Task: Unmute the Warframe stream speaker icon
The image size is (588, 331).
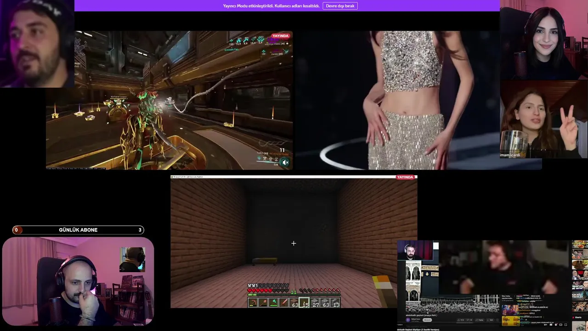Action: click(x=285, y=162)
